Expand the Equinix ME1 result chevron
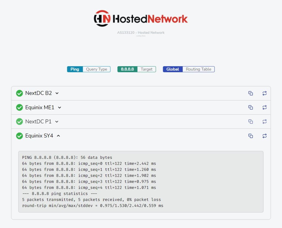Image resolution: width=282 pixels, height=228 pixels. tap(59, 107)
